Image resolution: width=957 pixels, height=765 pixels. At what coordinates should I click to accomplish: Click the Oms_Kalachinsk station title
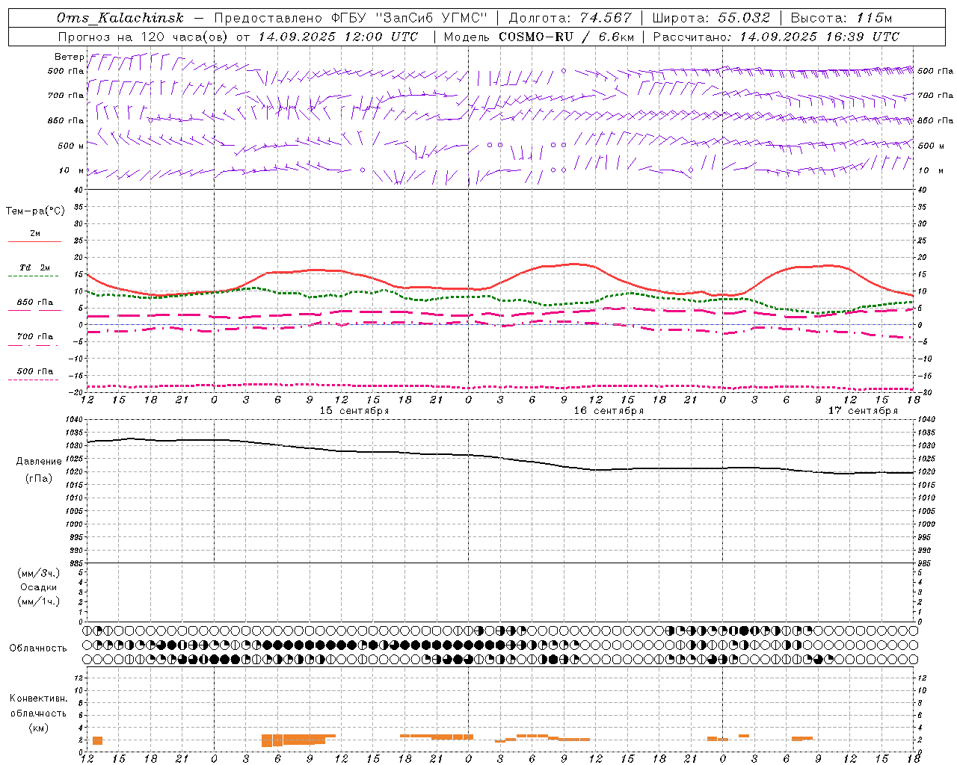click(120, 18)
